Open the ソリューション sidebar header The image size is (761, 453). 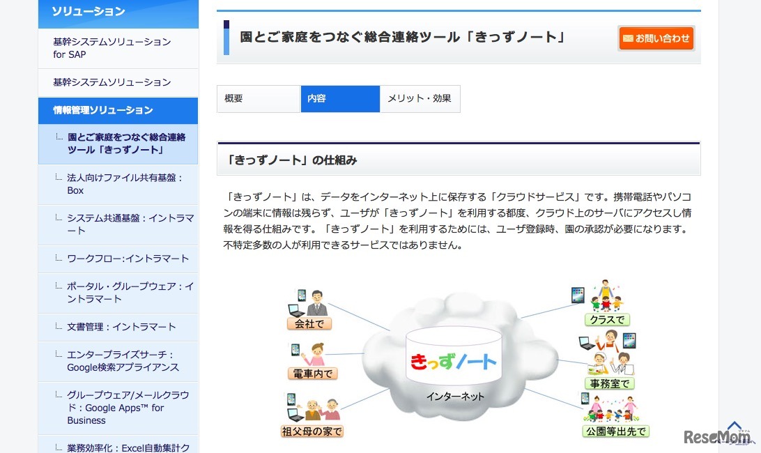118,13
